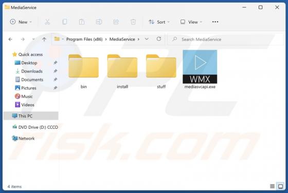The height and width of the screenshot is (193, 288).
Task: Open the Sort dropdown
Action: 159,22
